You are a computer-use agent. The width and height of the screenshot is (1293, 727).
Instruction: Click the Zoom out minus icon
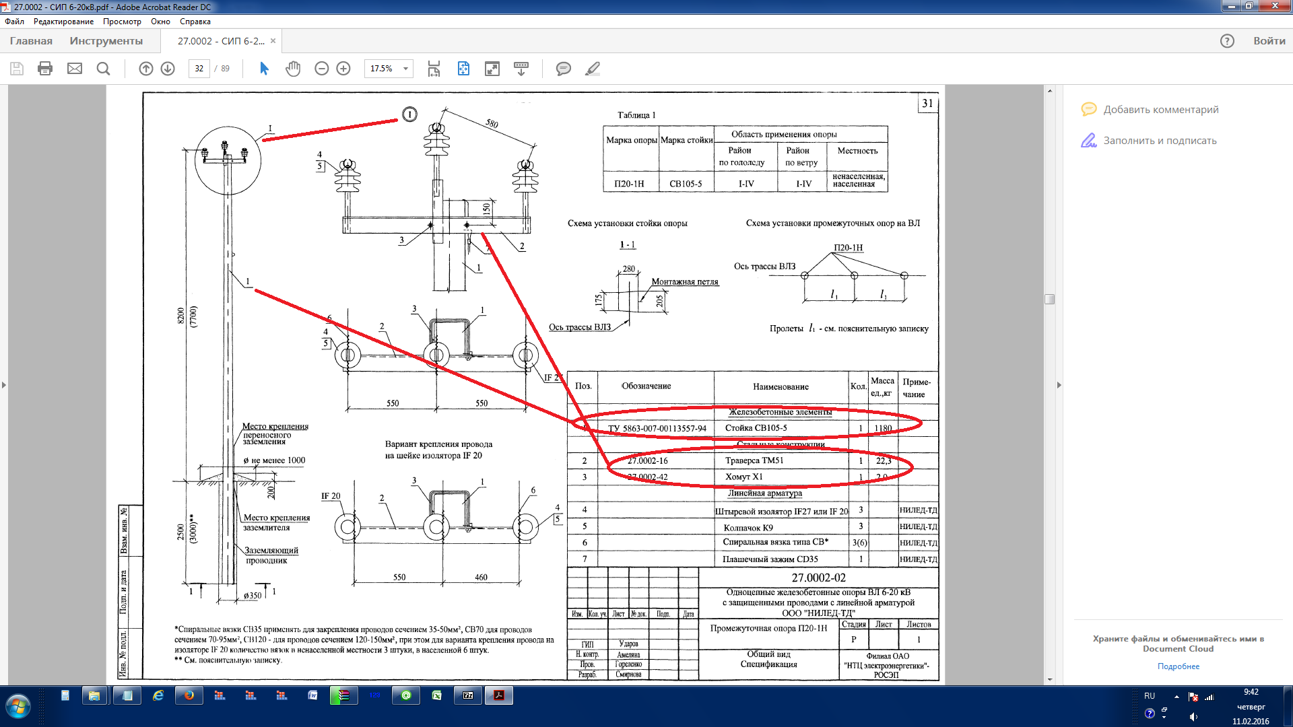322,69
